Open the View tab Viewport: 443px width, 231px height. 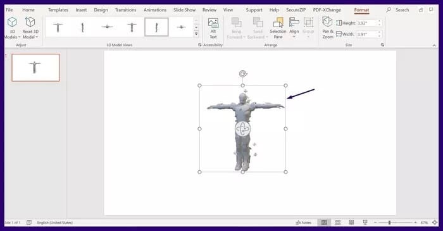228,10
